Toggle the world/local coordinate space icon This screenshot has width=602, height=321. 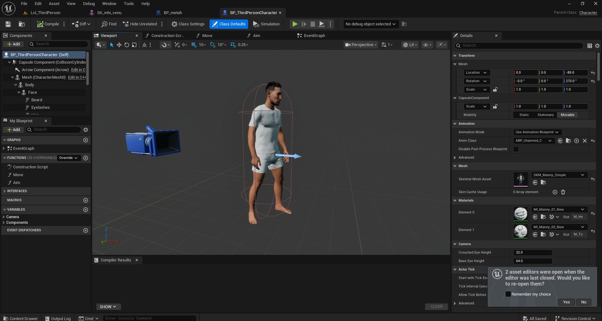point(144,45)
